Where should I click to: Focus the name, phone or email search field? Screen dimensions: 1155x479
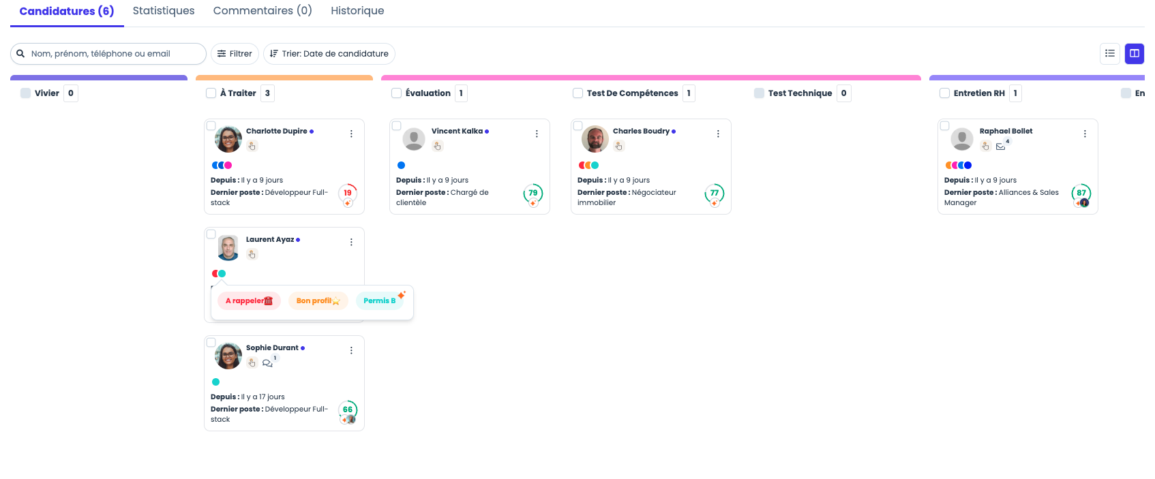coord(108,54)
